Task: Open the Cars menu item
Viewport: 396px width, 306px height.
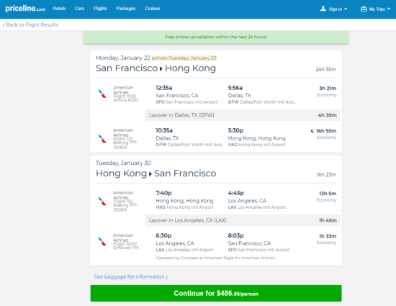Action: click(x=79, y=9)
